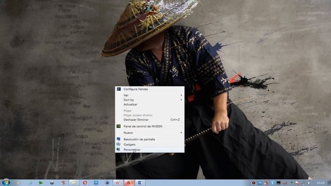Image resolution: width=331 pixels, height=186 pixels.
Task: Expand the Nuevo submenu
Action: pos(149,133)
